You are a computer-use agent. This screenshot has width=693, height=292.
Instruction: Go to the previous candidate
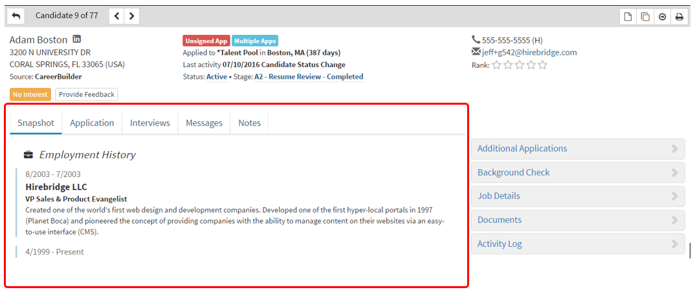(x=116, y=16)
